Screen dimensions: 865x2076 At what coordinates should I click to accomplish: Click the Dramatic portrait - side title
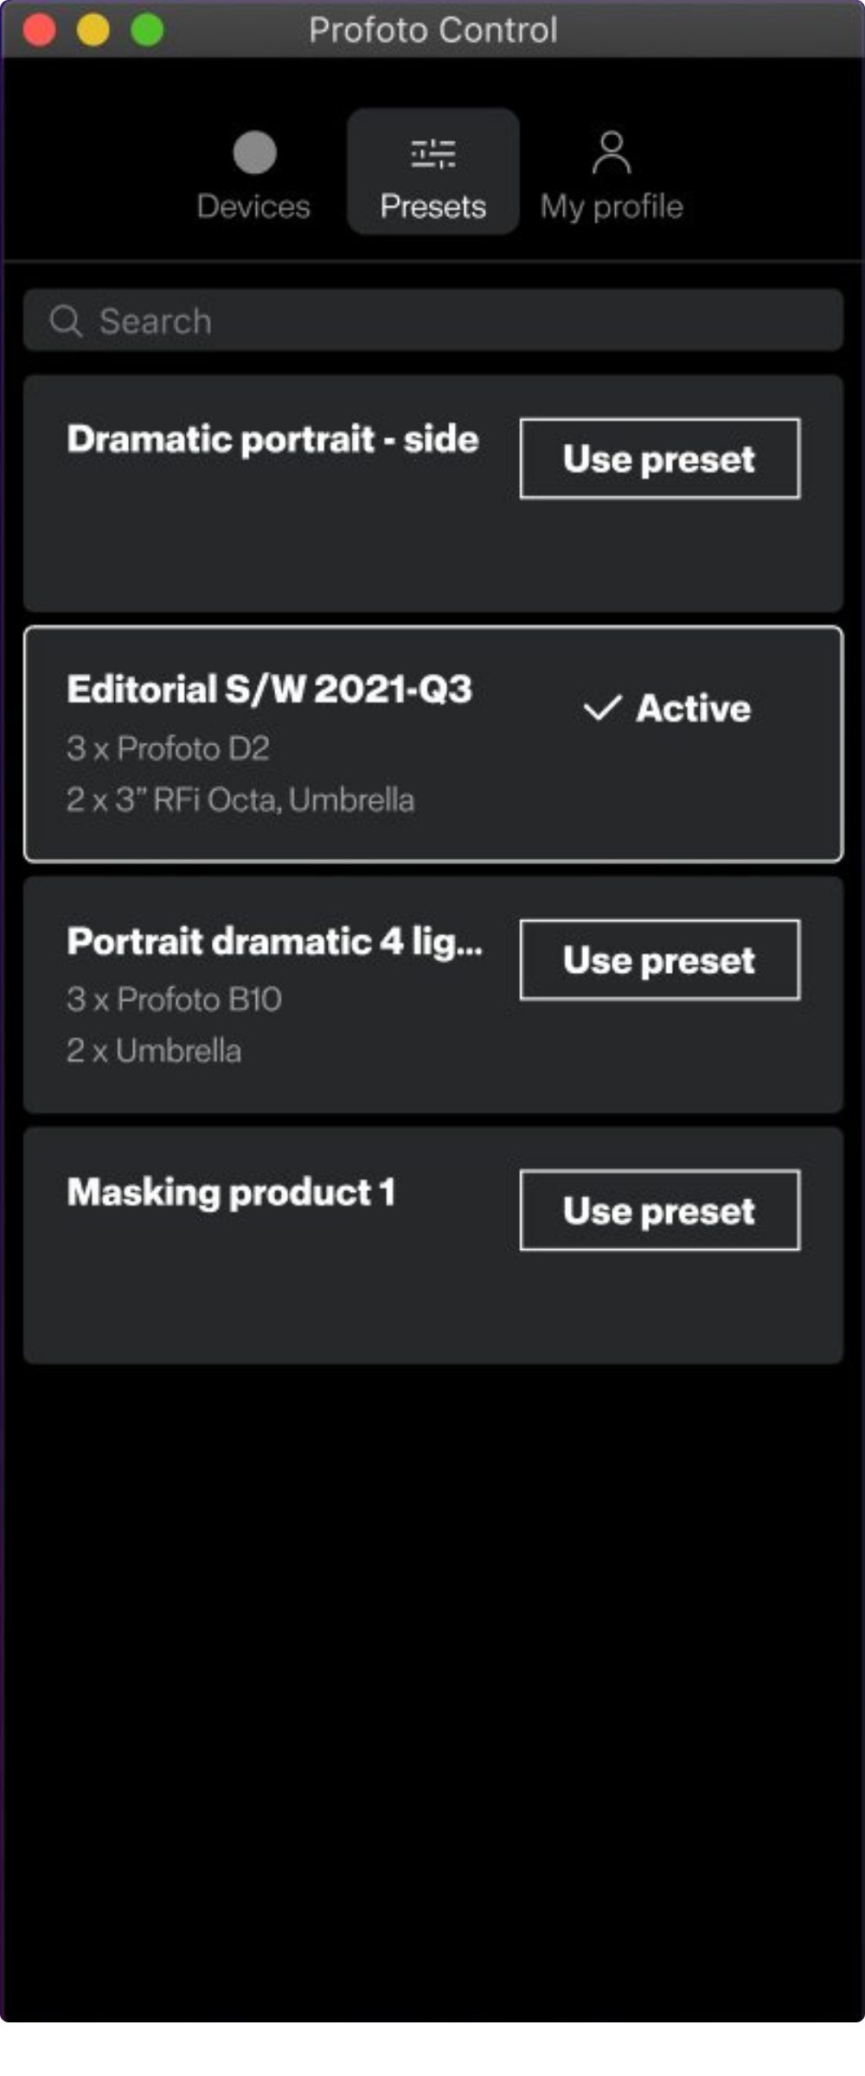click(x=272, y=439)
